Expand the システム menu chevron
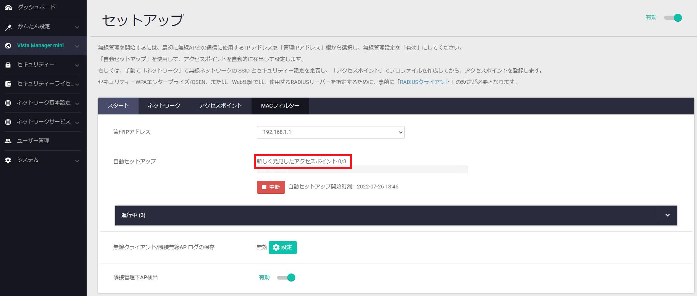 click(77, 161)
